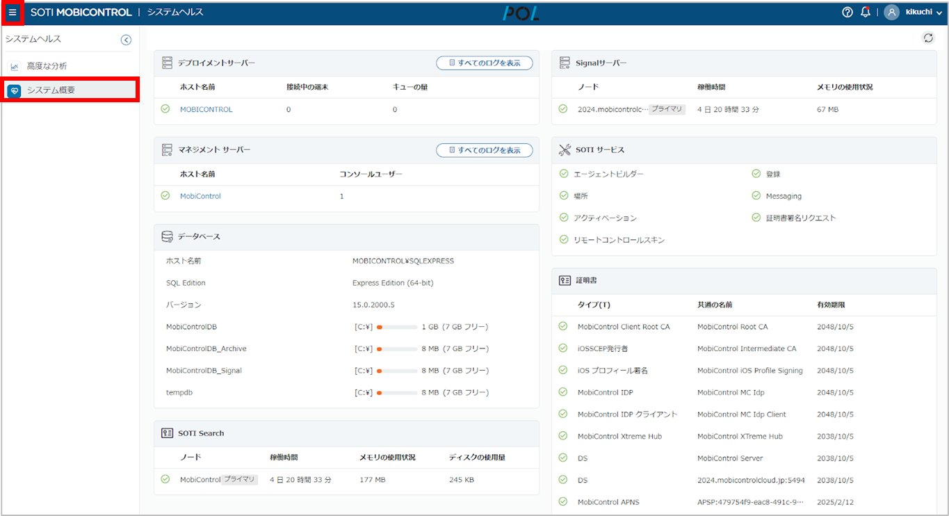
Task: Click the プライマリ badge in Signalサーバー
Action: pos(667,110)
